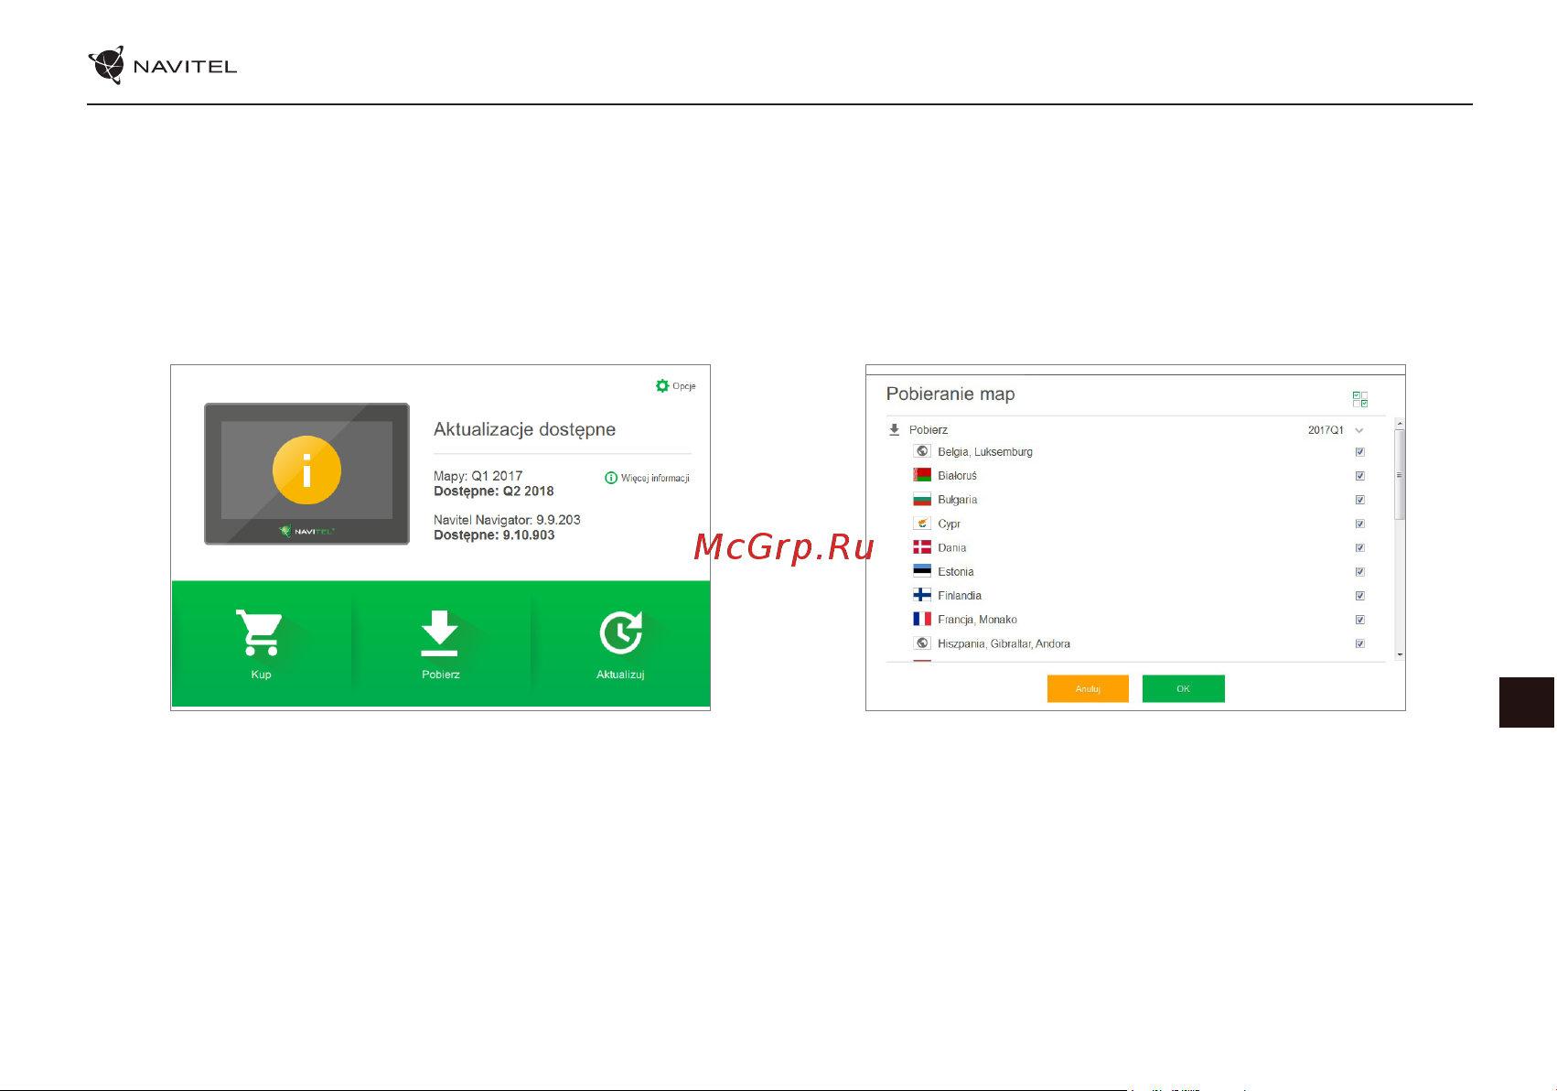
Task: Click the Navitel device thumbnail image
Action: (306, 474)
